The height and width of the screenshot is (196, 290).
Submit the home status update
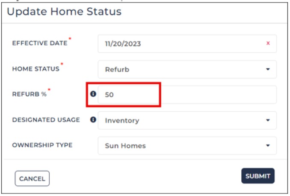point(258,176)
